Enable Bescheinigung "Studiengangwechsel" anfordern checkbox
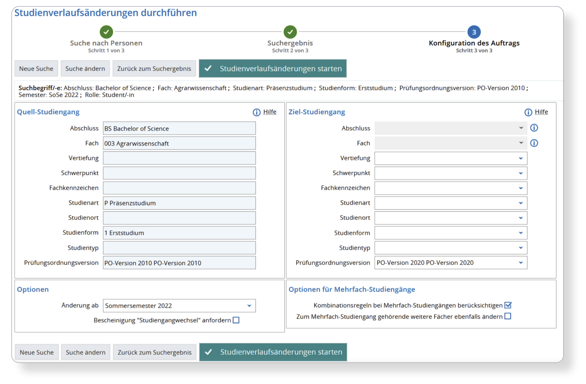Screen dimensions: 586x384 point(236,320)
